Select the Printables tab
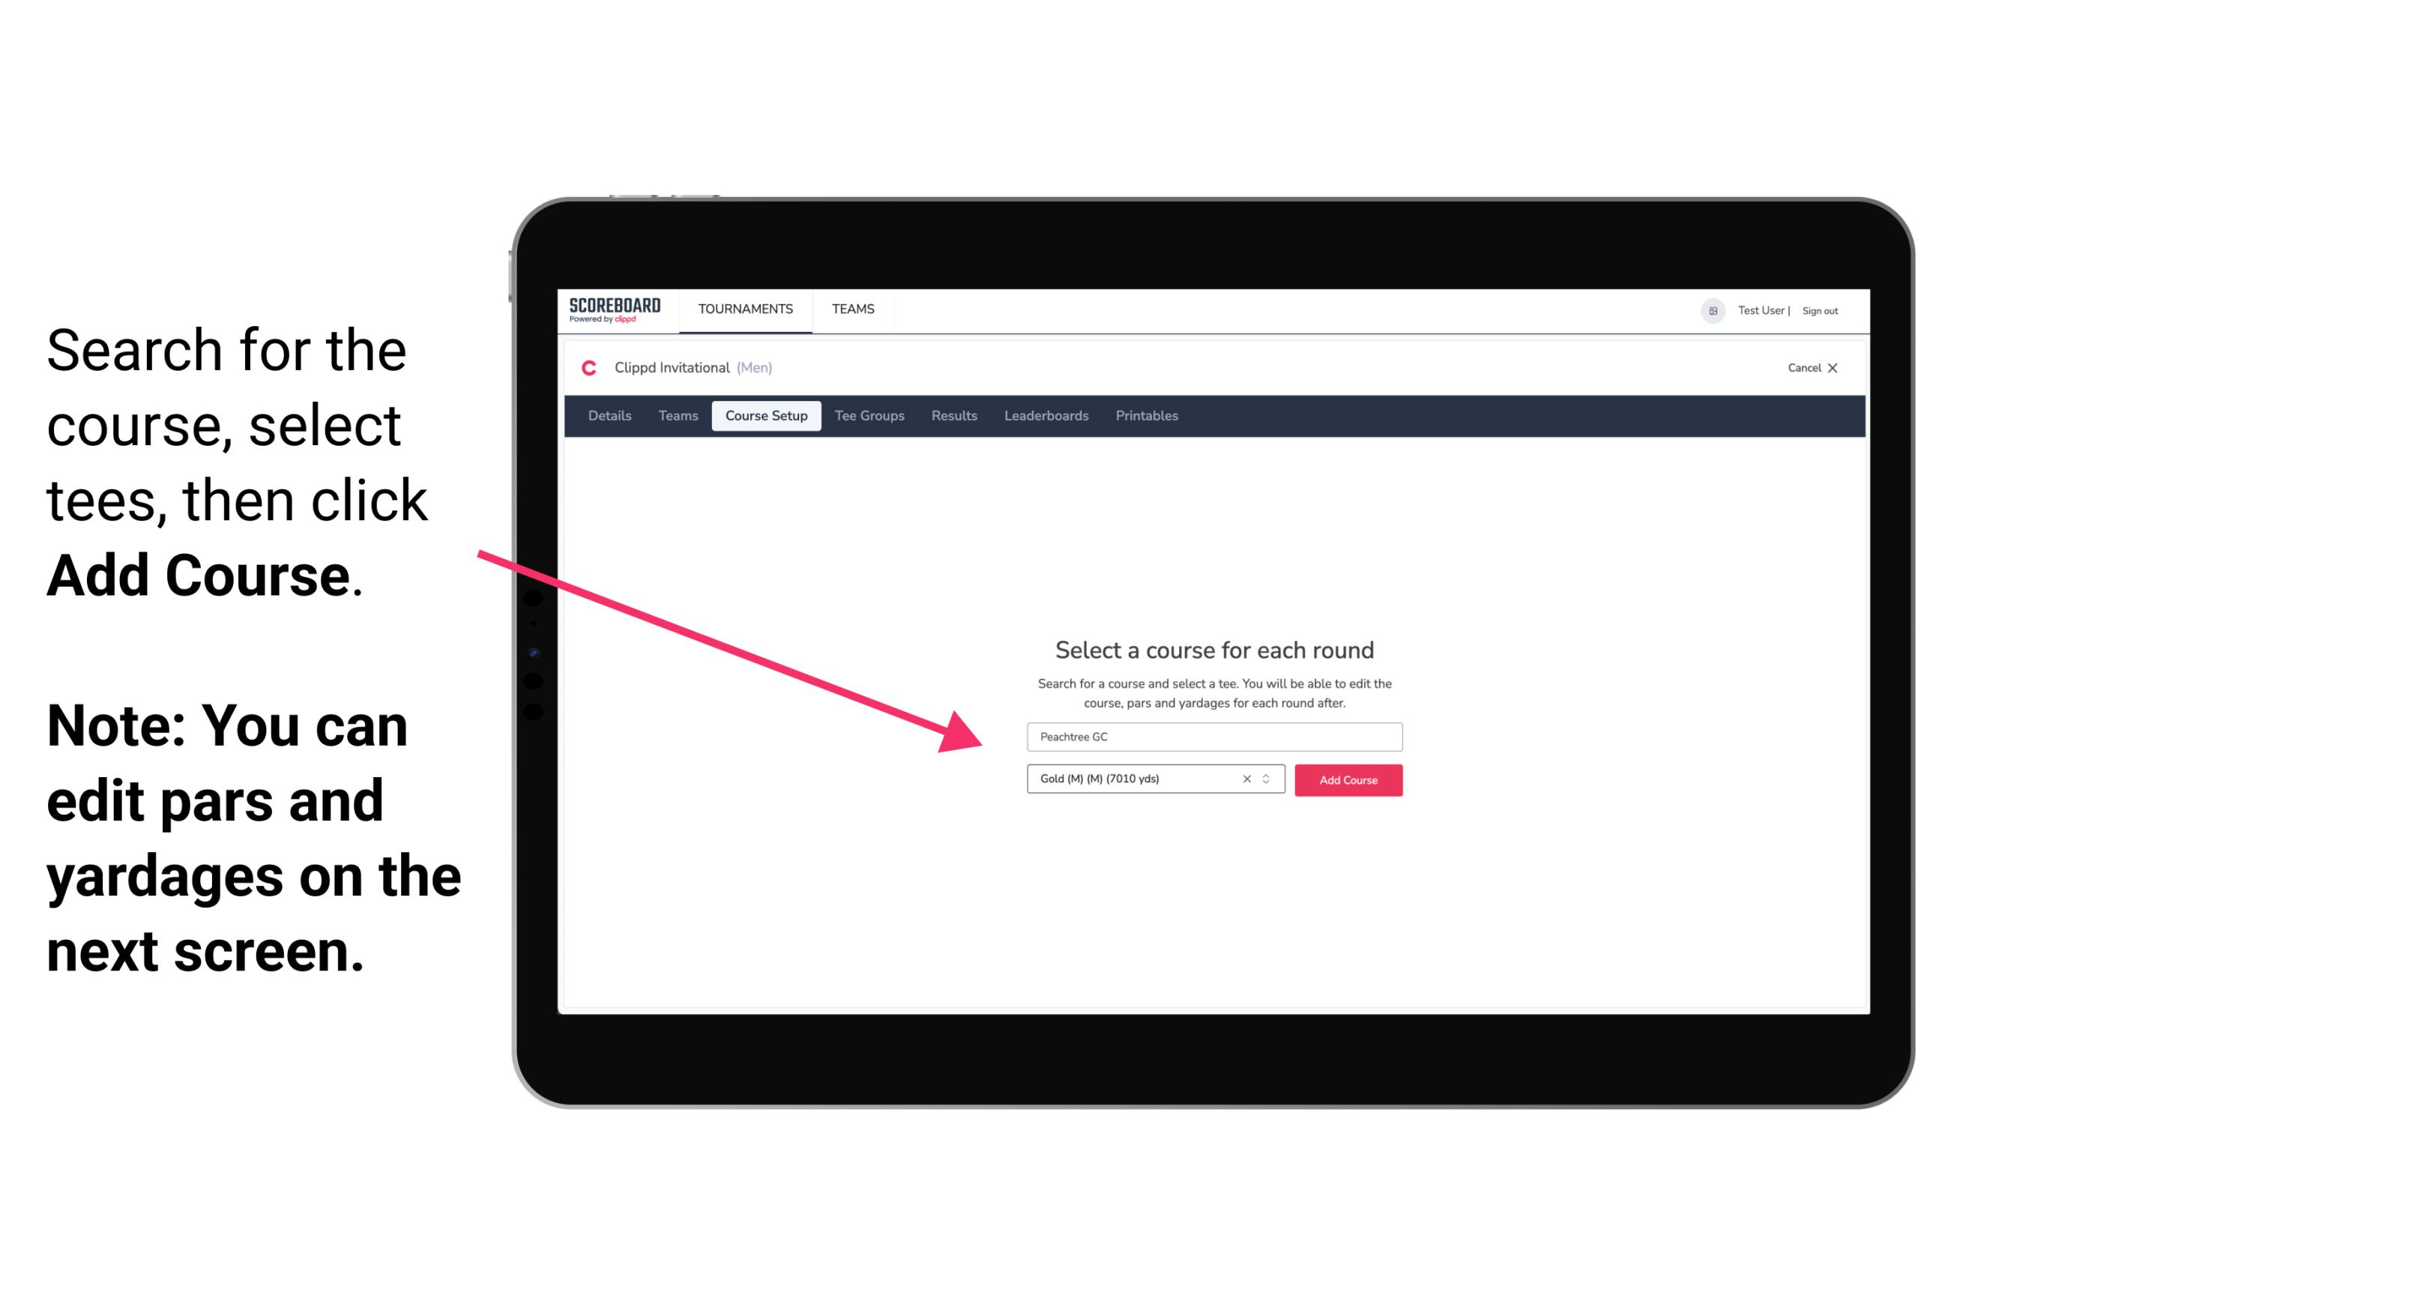Image resolution: width=2424 pixels, height=1304 pixels. point(1148,416)
